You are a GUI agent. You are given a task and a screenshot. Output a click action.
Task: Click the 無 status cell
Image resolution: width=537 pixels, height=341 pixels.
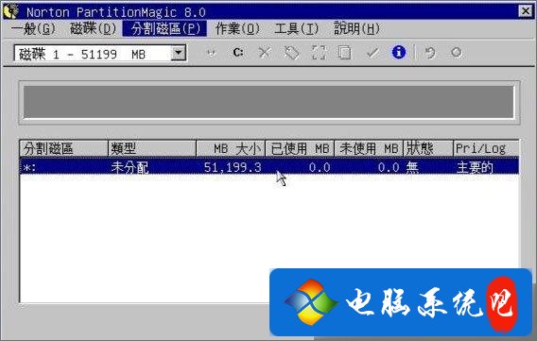coord(412,167)
